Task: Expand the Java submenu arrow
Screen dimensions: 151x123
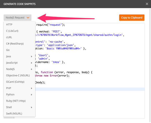Action: pos(31,56)
